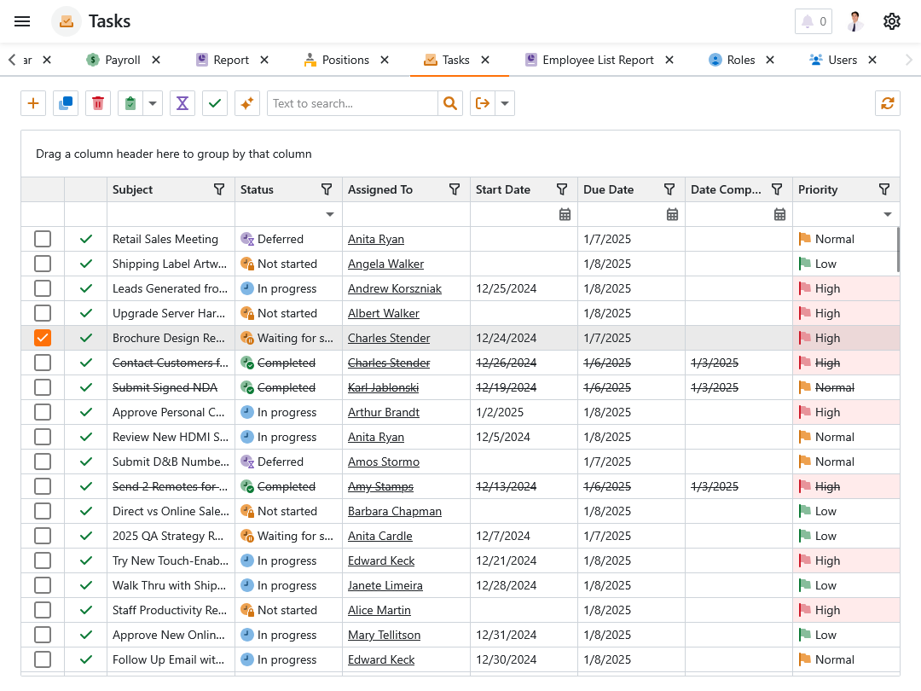
Task: Uncheck the Brochure Design row checkbox
Action: point(43,338)
